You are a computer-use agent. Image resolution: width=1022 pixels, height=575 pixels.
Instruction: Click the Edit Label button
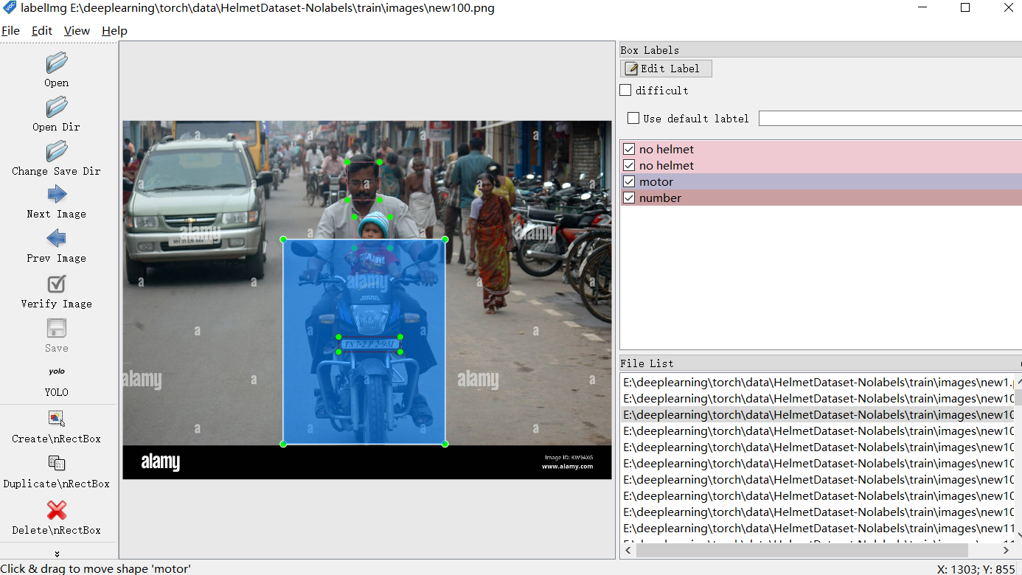coord(666,69)
